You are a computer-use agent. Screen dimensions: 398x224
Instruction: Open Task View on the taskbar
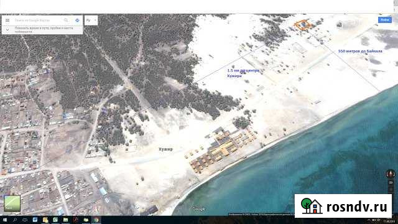25,220
